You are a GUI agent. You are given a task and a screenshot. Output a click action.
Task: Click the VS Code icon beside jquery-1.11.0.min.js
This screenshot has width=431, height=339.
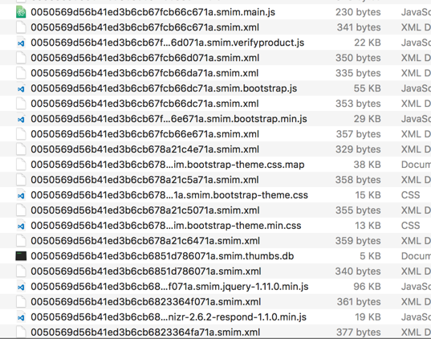point(21,287)
